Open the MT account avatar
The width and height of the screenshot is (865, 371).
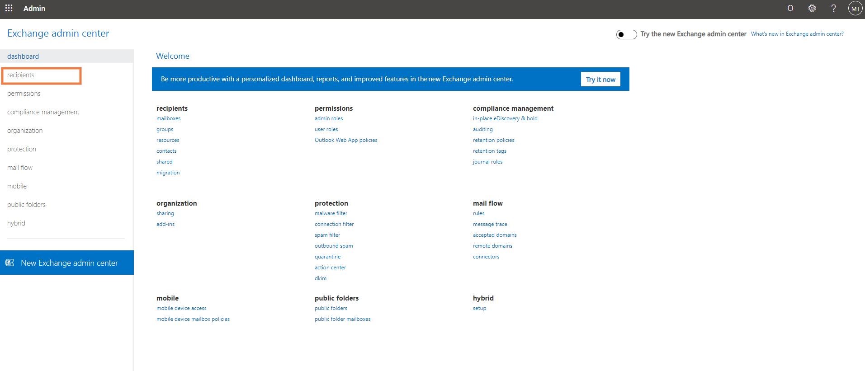855,9
